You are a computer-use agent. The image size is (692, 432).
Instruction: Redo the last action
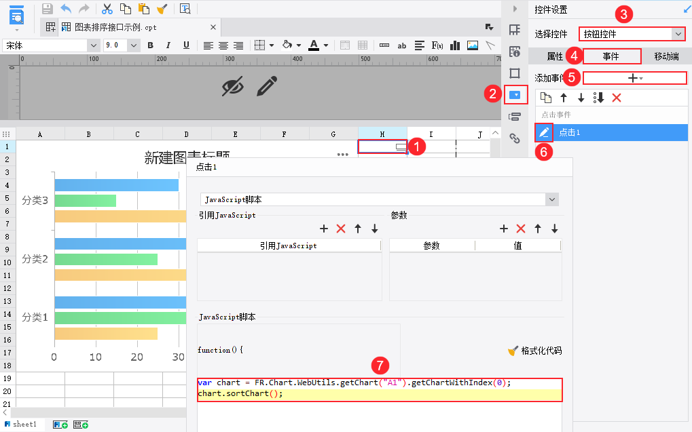pos(84,8)
